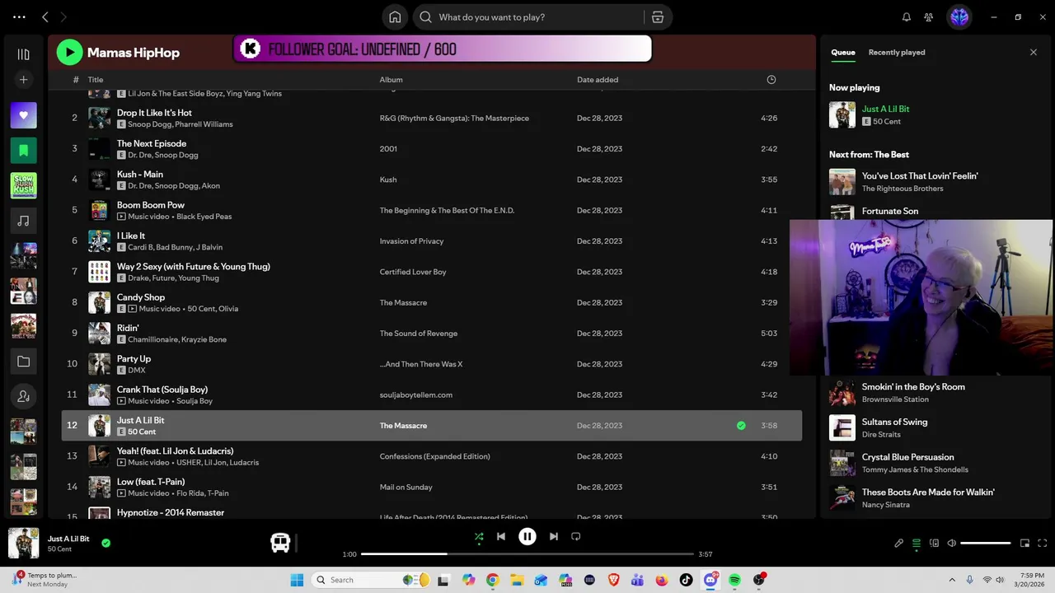
Task: Sort by Date added column header
Action: tap(598, 80)
